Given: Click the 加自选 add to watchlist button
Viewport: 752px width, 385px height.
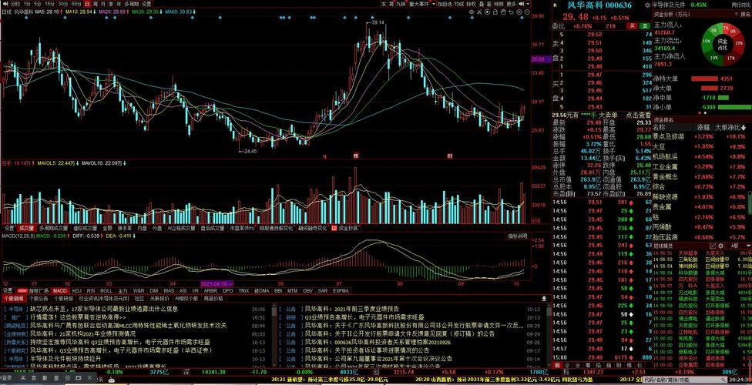Looking at the screenshot, I should point(445,4).
